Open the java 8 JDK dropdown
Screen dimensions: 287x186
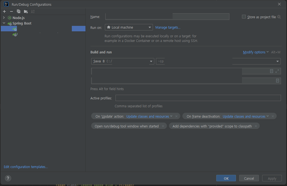tap(123, 61)
